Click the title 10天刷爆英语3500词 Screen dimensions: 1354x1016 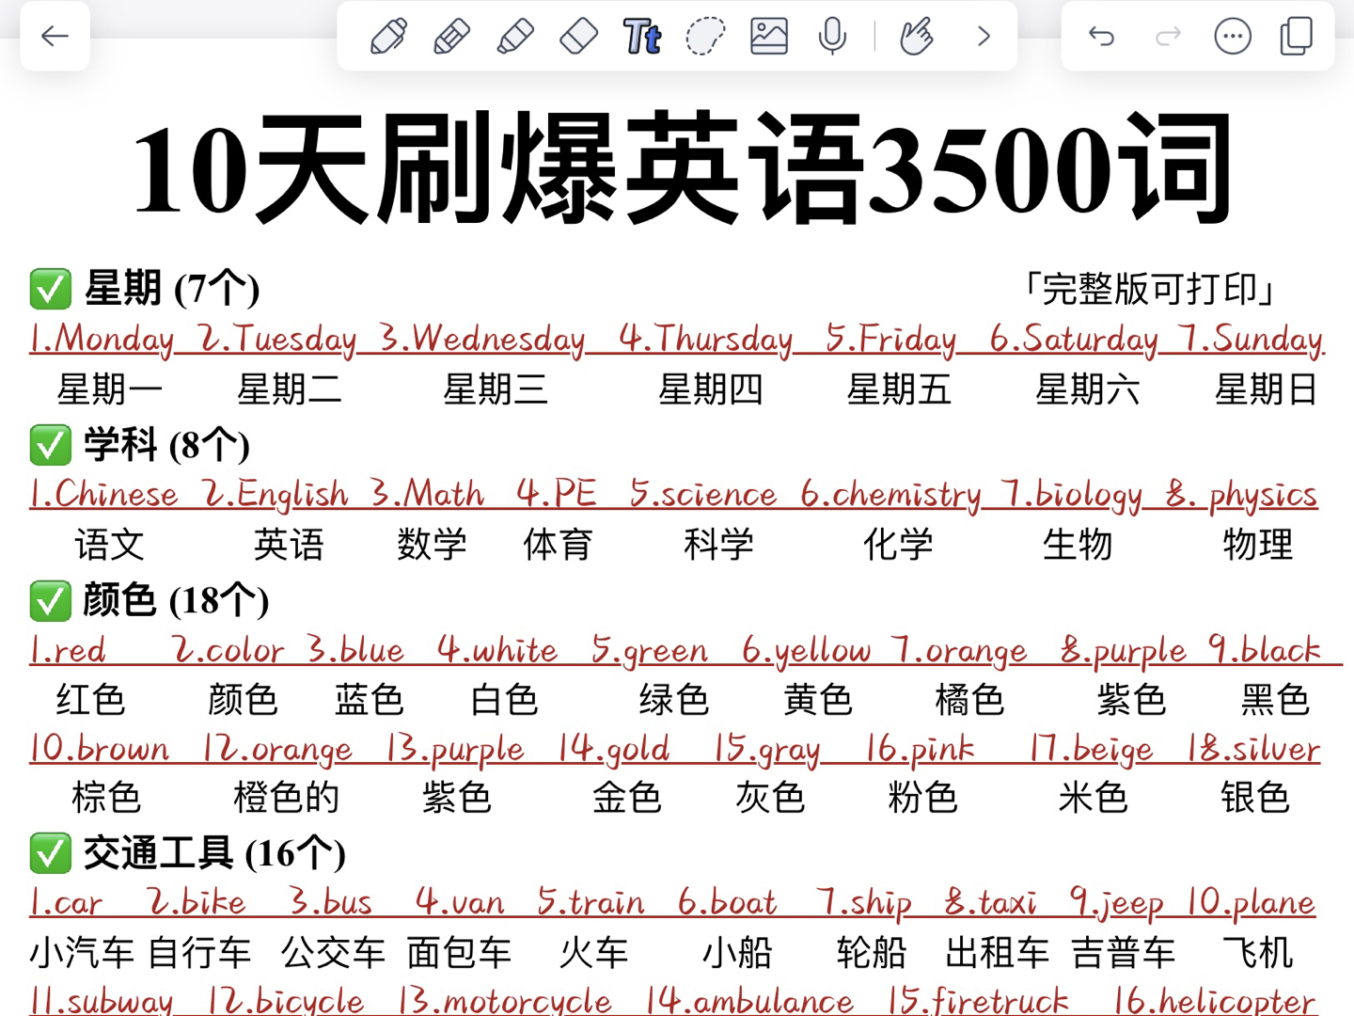click(x=684, y=169)
